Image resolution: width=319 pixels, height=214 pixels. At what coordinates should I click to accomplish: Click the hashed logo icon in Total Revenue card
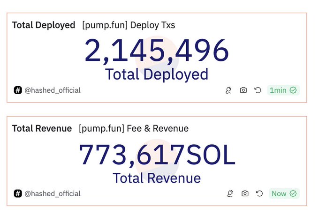tap(18, 193)
